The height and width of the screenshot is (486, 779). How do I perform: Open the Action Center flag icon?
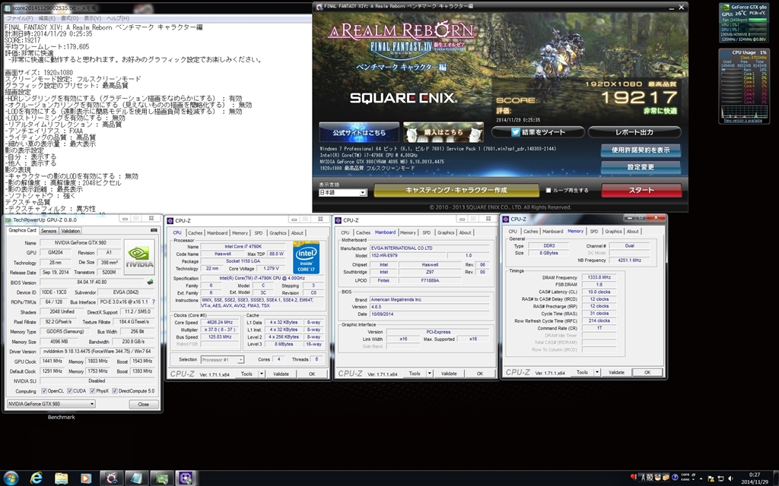pyautogui.click(x=711, y=478)
